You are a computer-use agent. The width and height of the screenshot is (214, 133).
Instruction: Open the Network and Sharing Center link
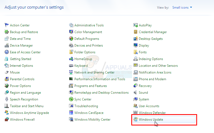click(94, 72)
